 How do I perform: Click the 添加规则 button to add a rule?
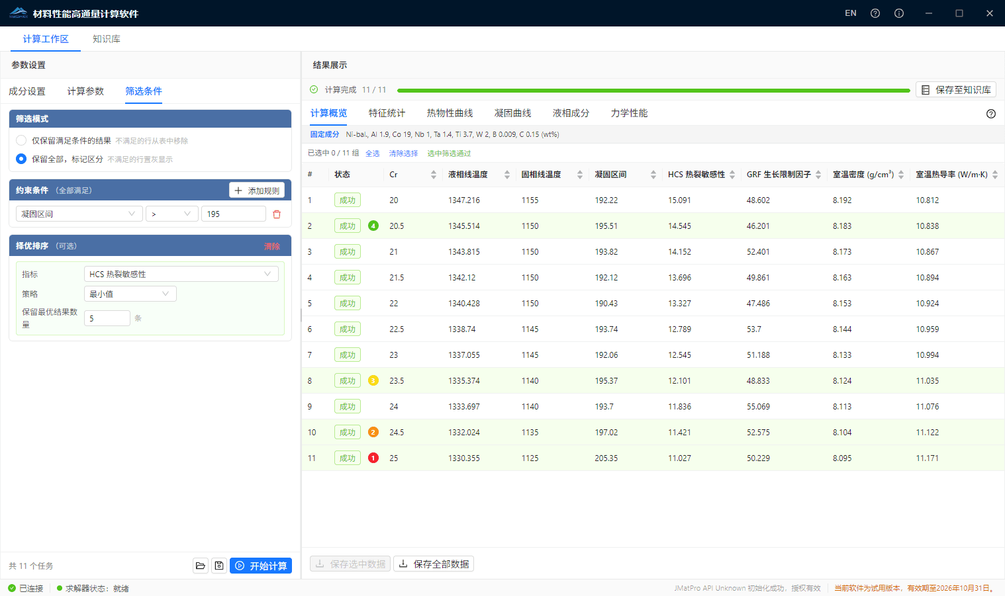256,190
